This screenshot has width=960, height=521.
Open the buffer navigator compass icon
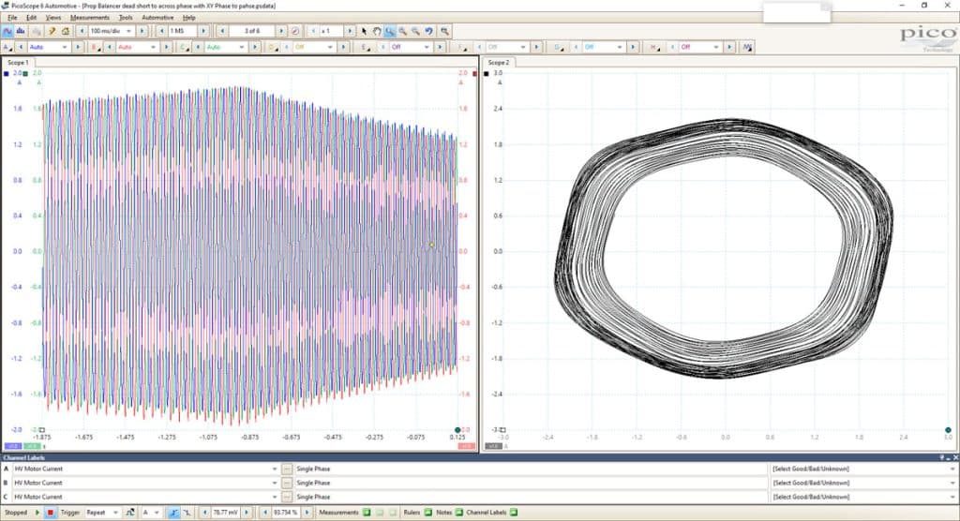tap(295, 31)
